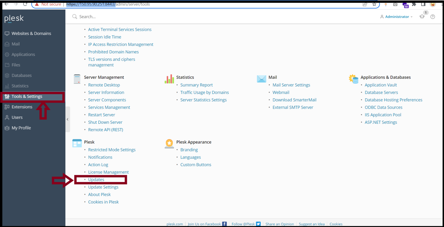Open Languages link
The image size is (444, 227).
point(190,157)
